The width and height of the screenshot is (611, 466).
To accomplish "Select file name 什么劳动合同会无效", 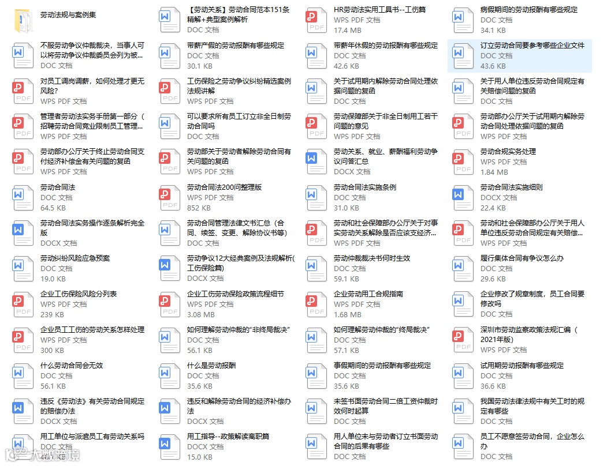I will tap(71, 366).
